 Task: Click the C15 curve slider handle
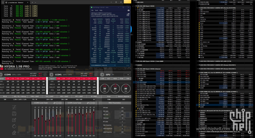pyautogui.click(x=94, y=112)
